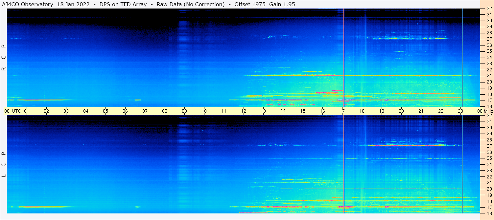Image resolution: width=494 pixels, height=220 pixels.
Task: Click hour label '23' on the time axis
Action: pyautogui.click(x=460, y=111)
